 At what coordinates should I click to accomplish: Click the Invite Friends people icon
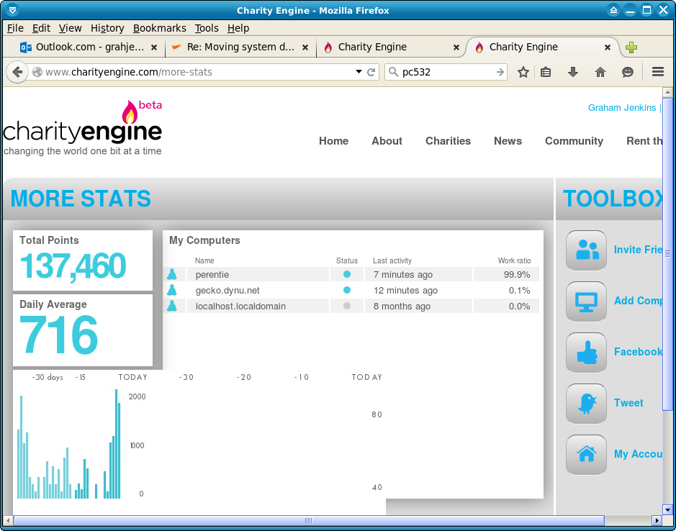click(586, 250)
